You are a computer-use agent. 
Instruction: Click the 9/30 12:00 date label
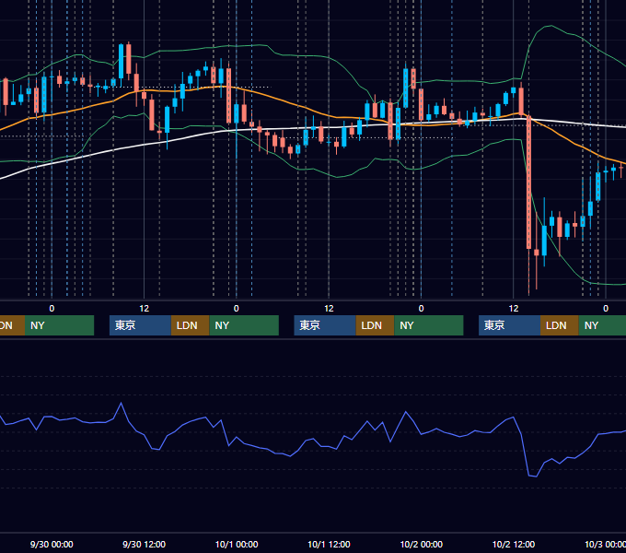point(144,544)
